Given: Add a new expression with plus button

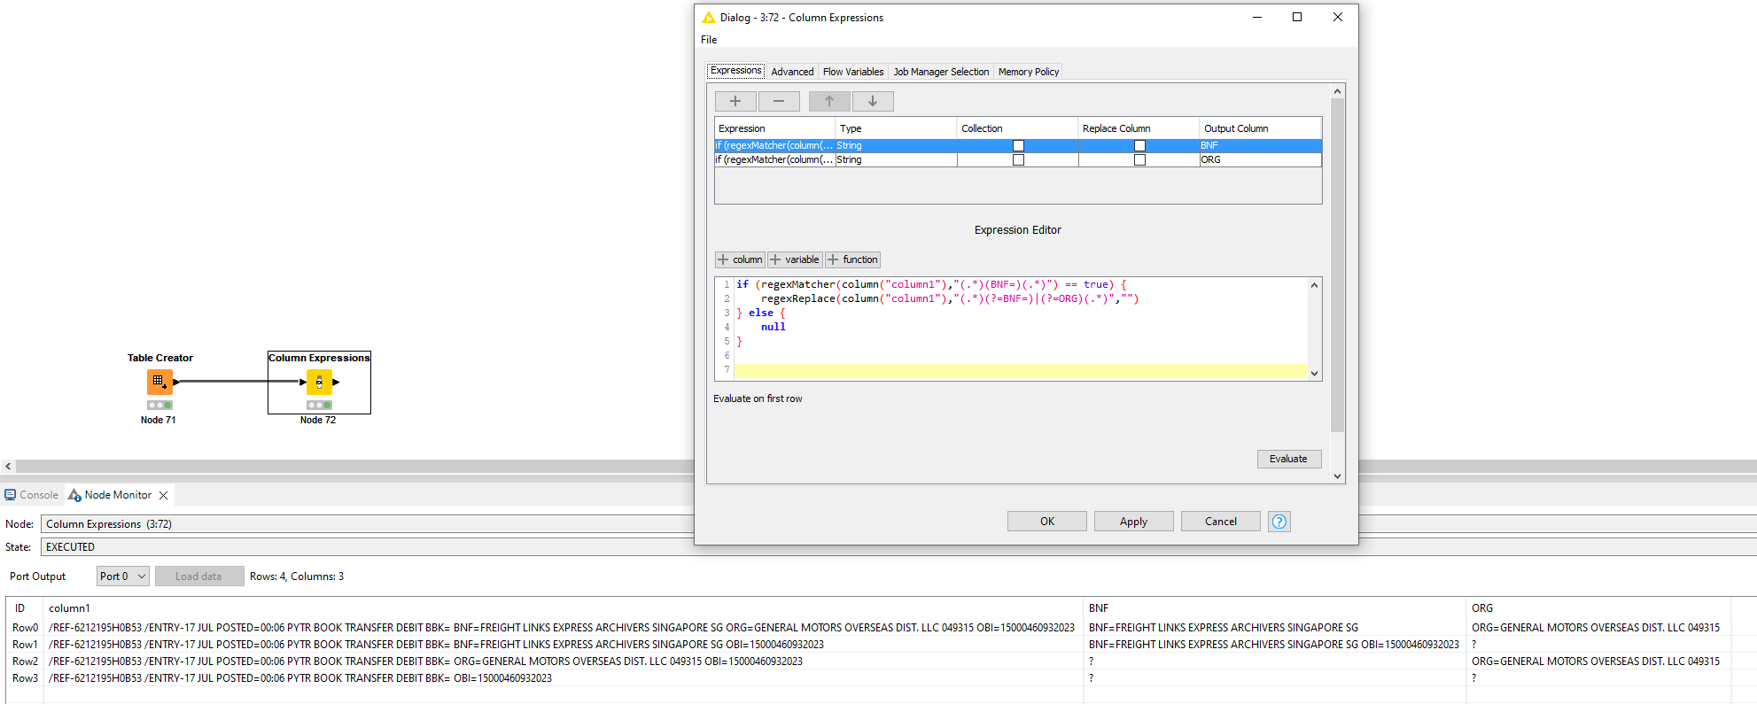Looking at the screenshot, I should 735,101.
